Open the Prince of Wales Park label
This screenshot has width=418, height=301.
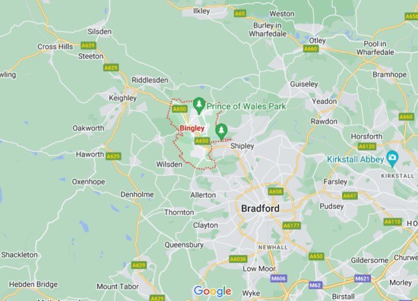[x=246, y=106]
